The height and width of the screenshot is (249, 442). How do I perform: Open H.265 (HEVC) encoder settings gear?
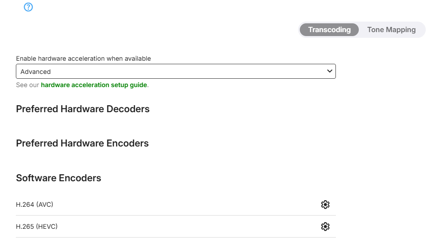pos(325,227)
